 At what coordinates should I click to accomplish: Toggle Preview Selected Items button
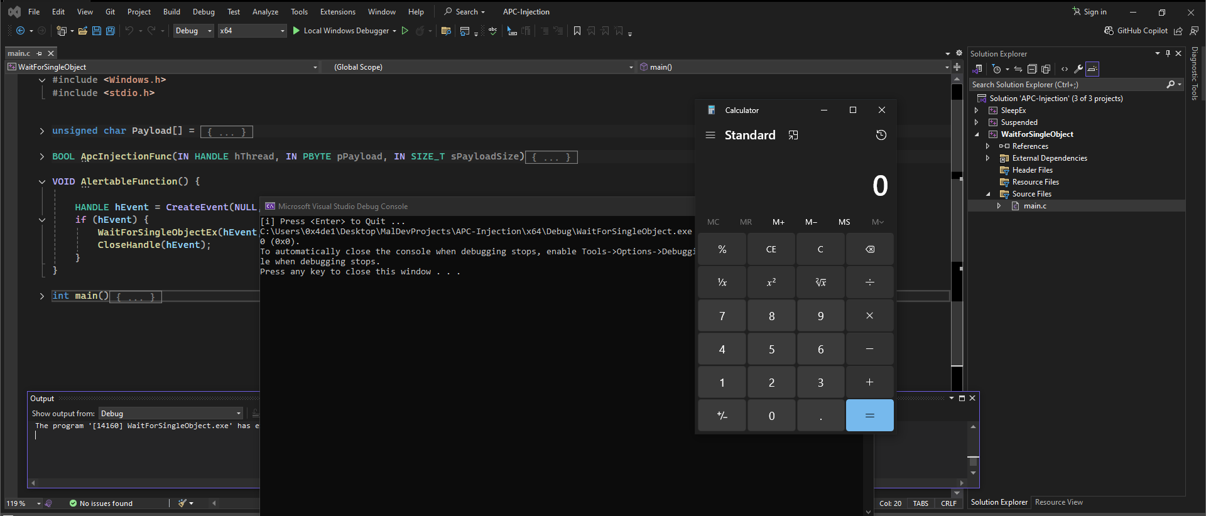coord(1092,69)
